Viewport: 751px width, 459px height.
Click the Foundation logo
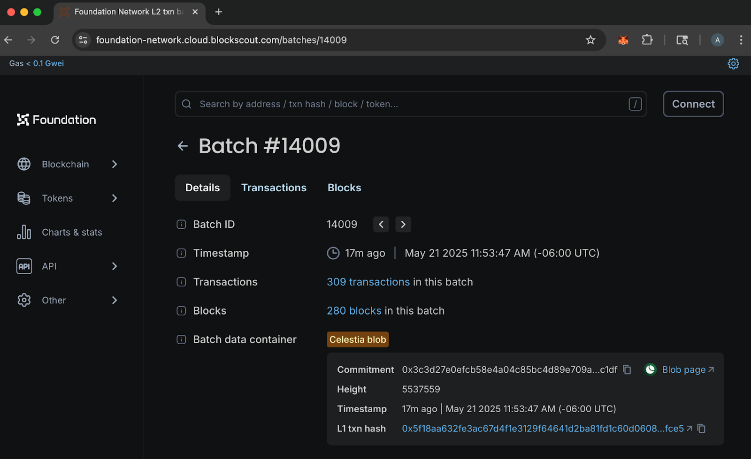coord(56,120)
